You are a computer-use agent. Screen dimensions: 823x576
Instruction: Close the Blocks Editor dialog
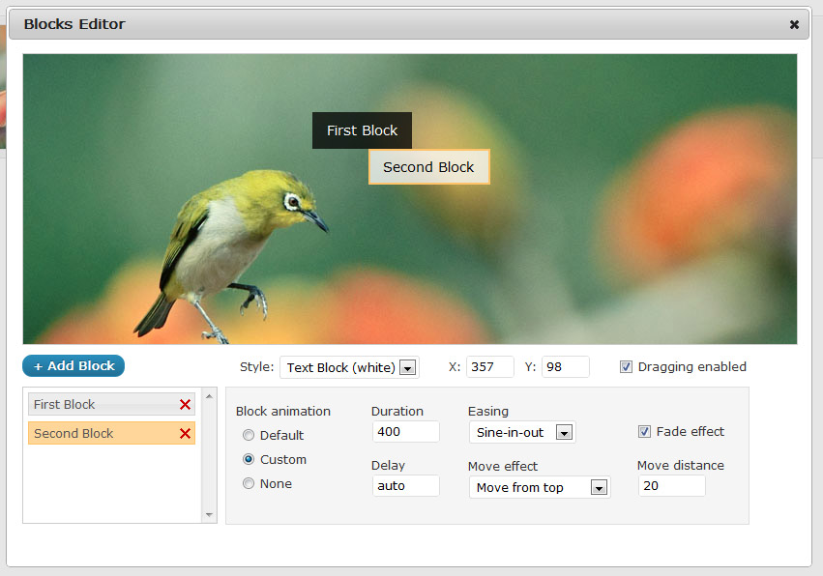(794, 25)
